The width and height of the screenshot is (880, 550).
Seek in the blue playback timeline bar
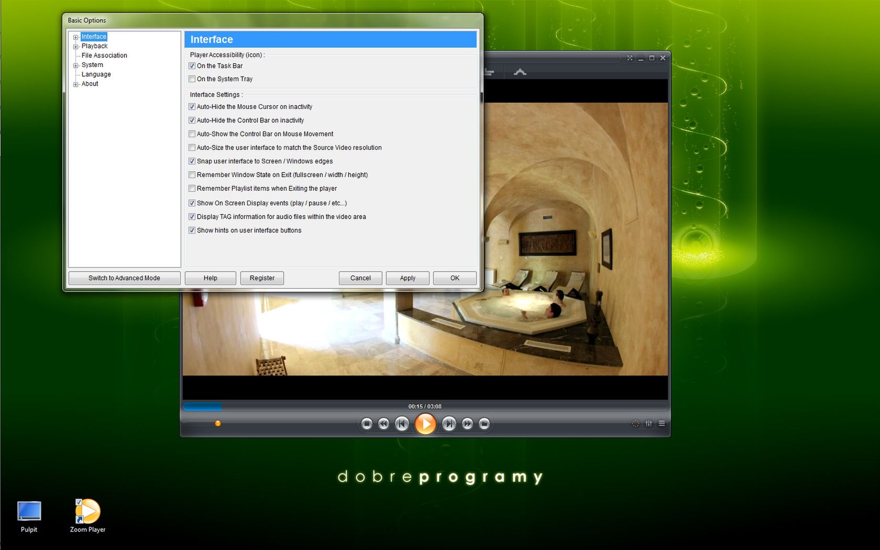425,406
